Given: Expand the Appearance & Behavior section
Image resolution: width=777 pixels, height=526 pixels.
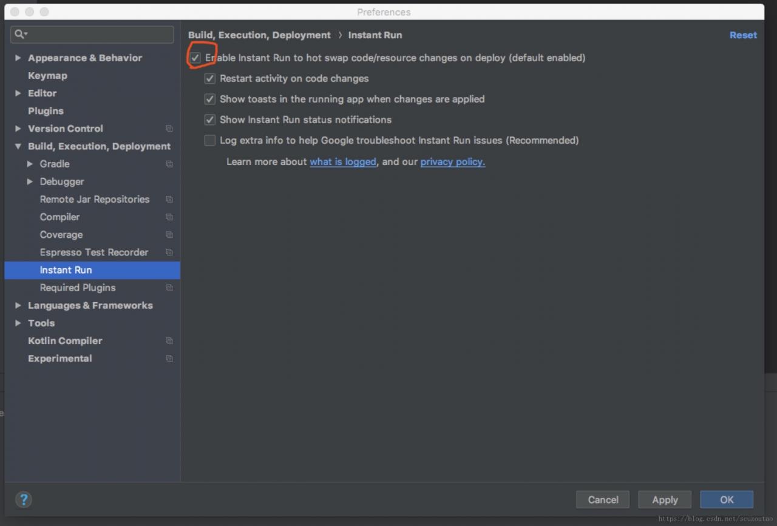Looking at the screenshot, I should point(18,58).
